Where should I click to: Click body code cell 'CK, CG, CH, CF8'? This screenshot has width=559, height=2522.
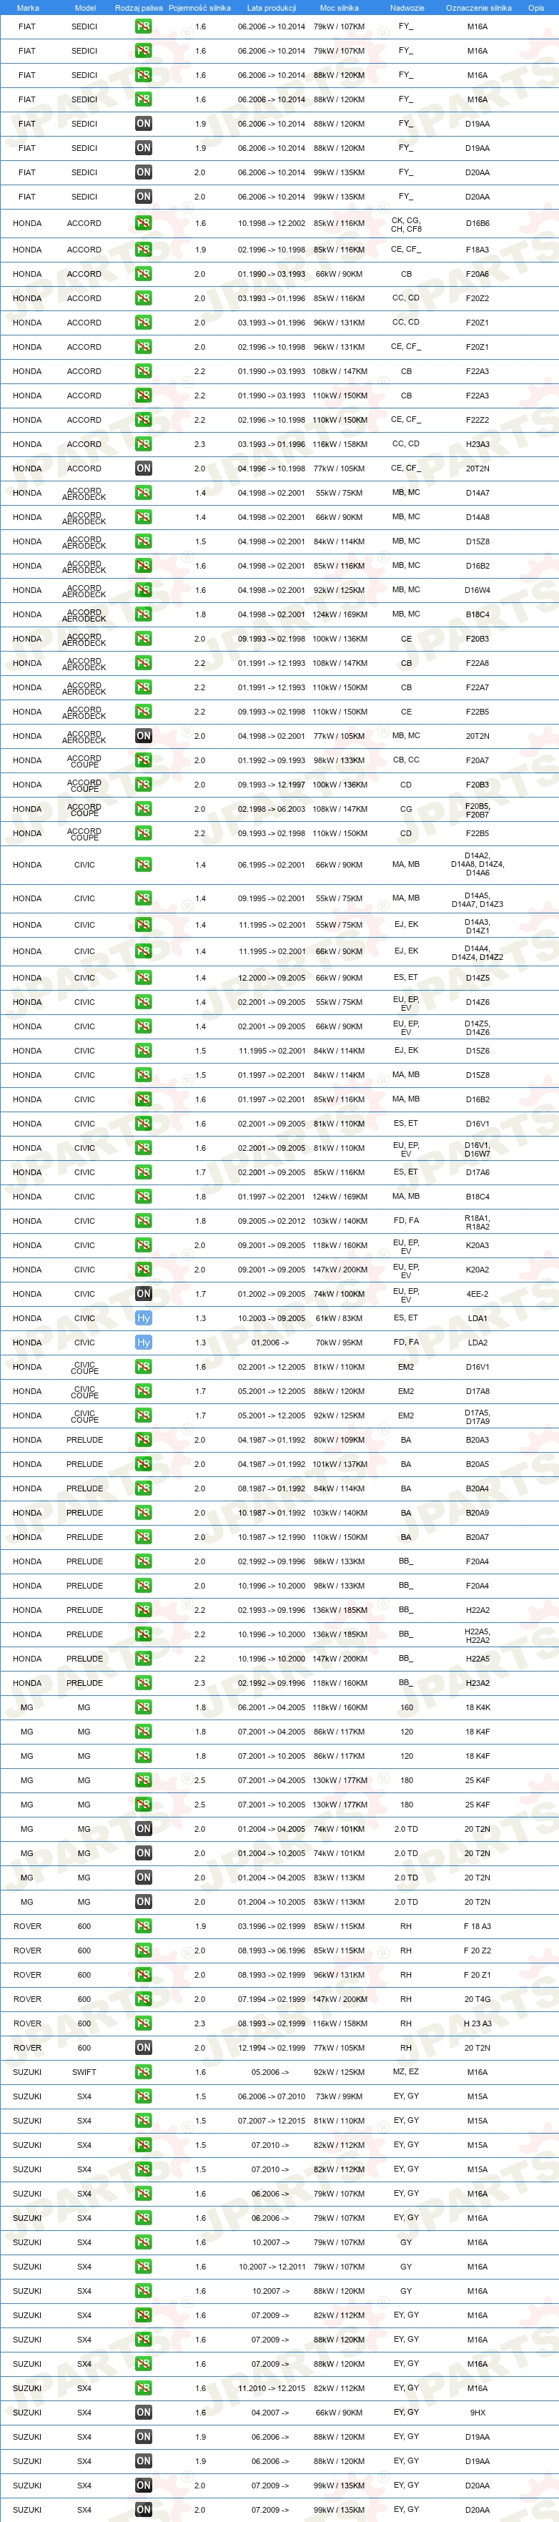(x=406, y=225)
